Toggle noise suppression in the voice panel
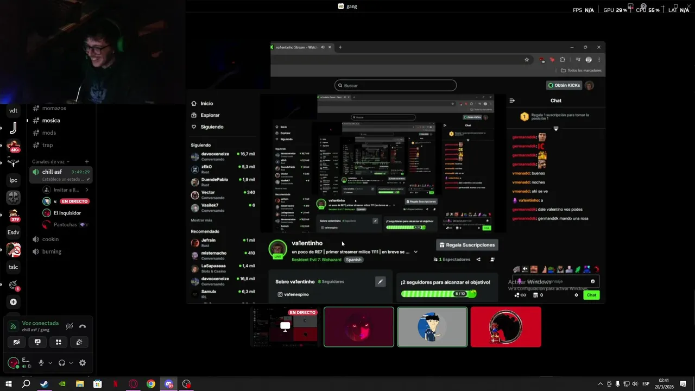The height and width of the screenshot is (391, 695). point(69,326)
